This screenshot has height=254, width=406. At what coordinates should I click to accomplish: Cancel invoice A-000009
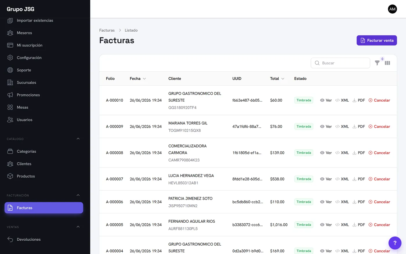pos(379,127)
